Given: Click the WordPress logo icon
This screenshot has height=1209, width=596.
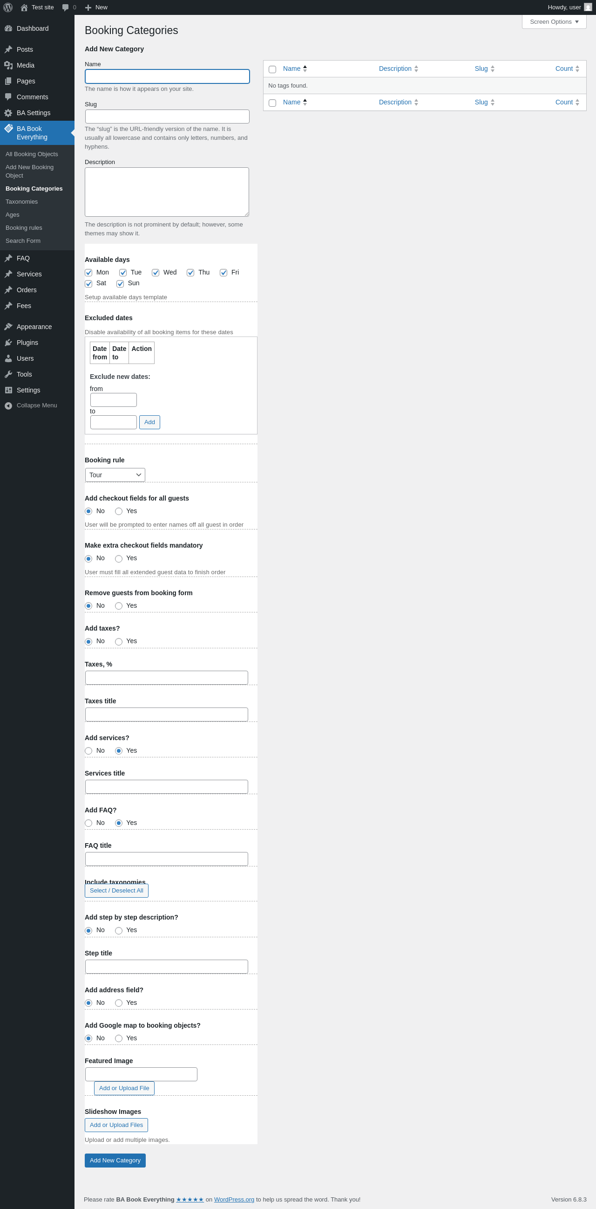Looking at the screenshot, I should (x=8, y=7).
